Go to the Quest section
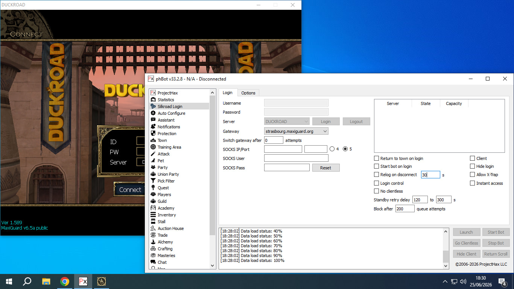Viewport: 514px width, 289px height. [x=163, y=188]
